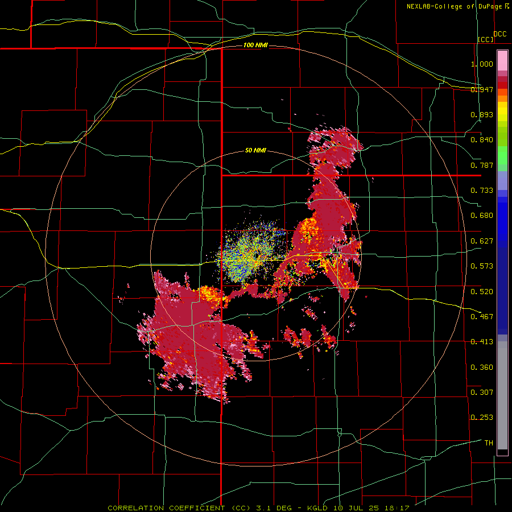Click the 0.360 scale value

click(x=482, y=367)
